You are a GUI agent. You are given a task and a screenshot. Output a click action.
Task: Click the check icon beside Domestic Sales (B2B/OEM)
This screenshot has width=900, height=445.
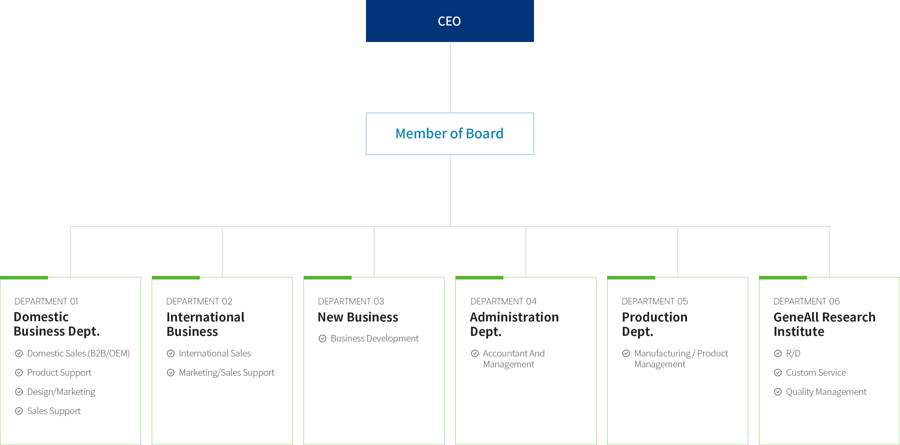(x=19, y=354)
